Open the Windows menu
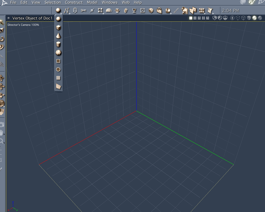The width and height of the screenshot is (265, 212). point(110,2)
